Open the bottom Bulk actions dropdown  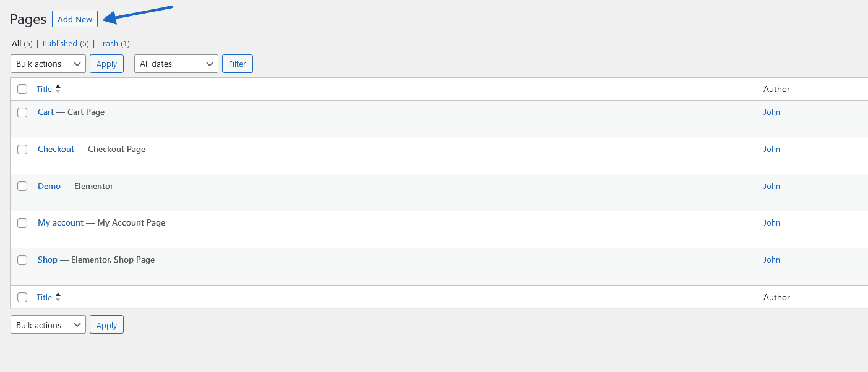(x=48, y=325)
